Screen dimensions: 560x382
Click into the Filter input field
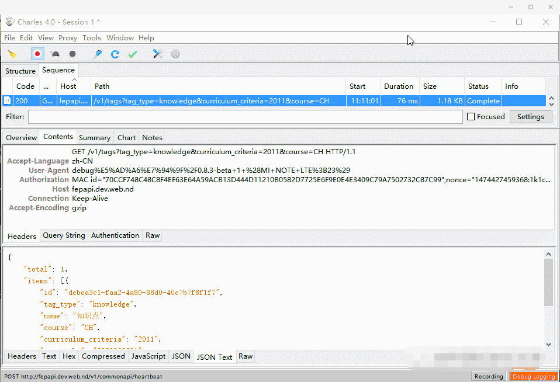[246, 117]
